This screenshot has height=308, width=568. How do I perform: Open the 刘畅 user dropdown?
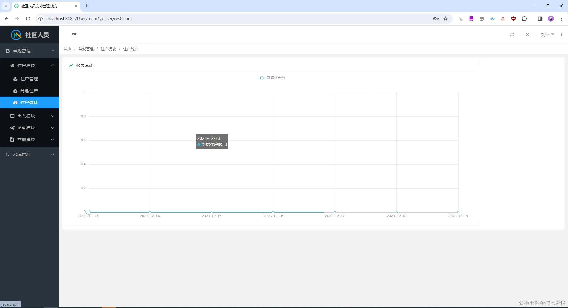click(x=547, y=35)
